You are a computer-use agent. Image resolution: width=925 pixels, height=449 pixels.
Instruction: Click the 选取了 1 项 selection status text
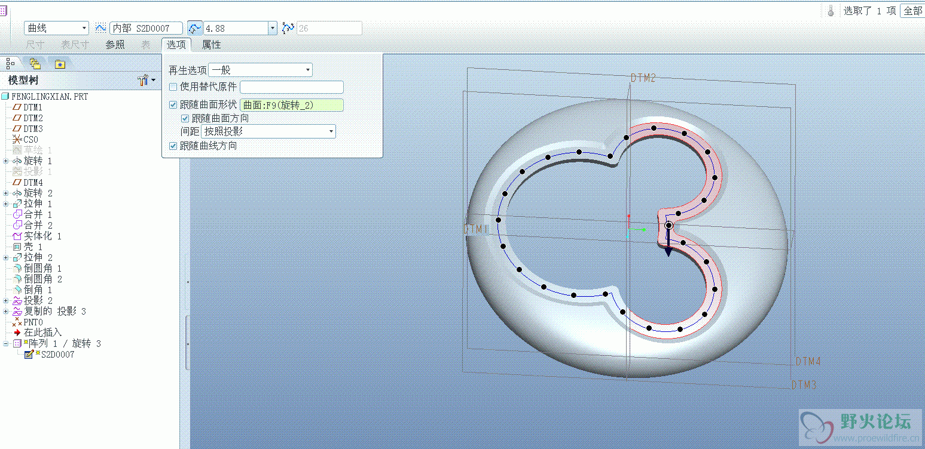pyautogui.click(x=869, y=11)
